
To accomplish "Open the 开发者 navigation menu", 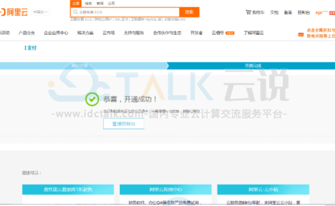I will tap(196, 33).
